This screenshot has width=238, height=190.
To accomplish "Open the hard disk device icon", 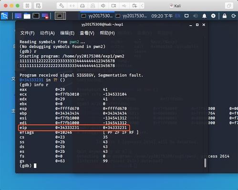I will tap(83, 6).
